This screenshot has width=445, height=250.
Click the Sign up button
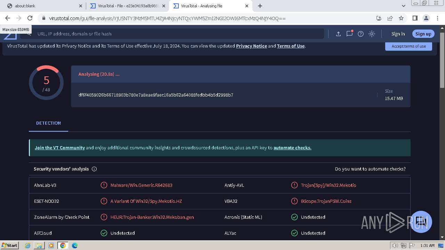pyautogui.click(x=423, y=34)
